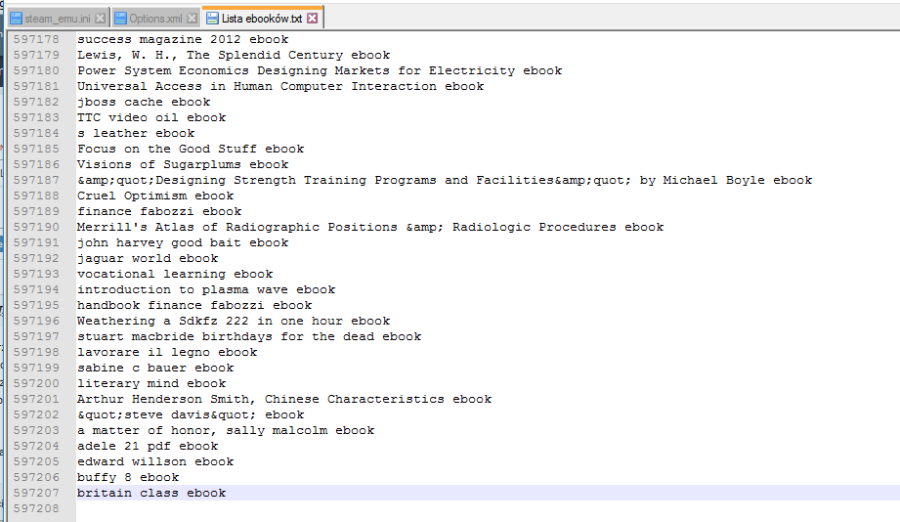Close the steam_emu.ini tab
The width and height of the screenshot is (900, 522).
pyautogui.click(x=102, y=19)
